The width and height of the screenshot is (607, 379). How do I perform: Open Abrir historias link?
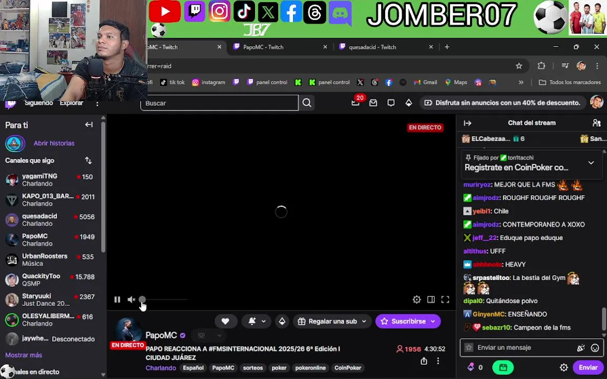pyautogui.click(x=54, y=143)
